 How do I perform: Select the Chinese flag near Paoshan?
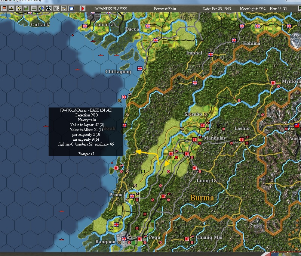(x=297, y=125)
